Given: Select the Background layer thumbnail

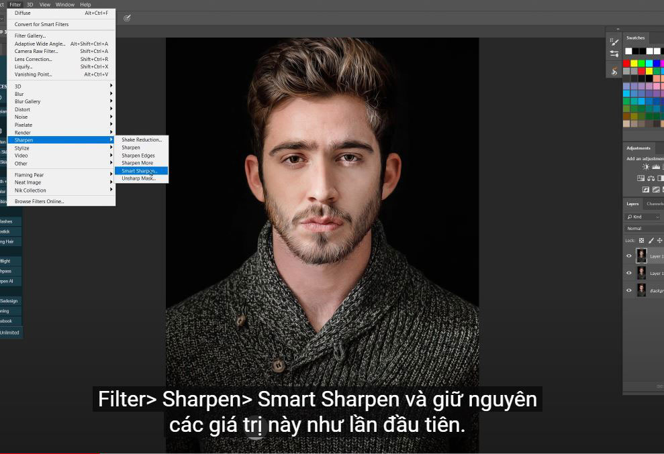Looking at the screenshot, I should pos(642,290).
